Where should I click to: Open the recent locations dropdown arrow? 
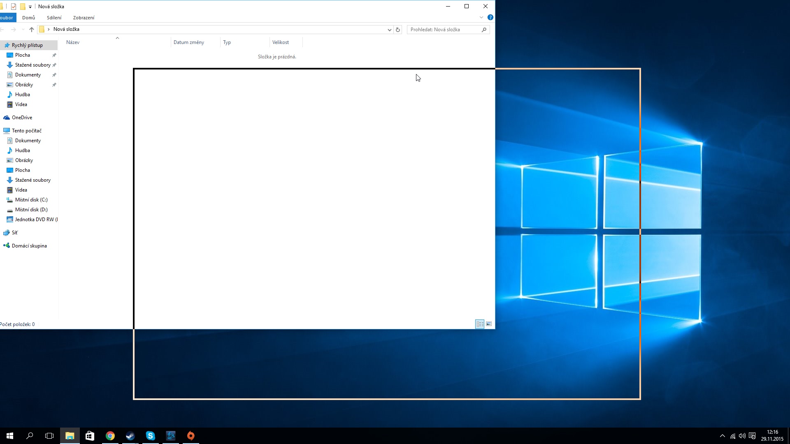(23, 30)
